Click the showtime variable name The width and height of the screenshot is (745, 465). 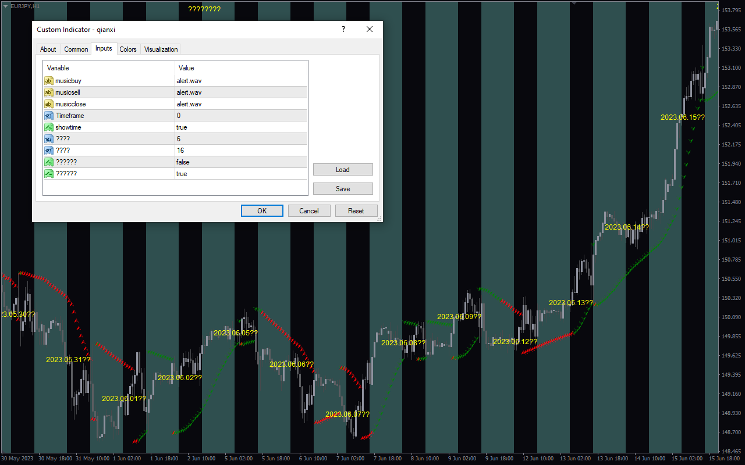pyautogui.click(x=69, y=127)
